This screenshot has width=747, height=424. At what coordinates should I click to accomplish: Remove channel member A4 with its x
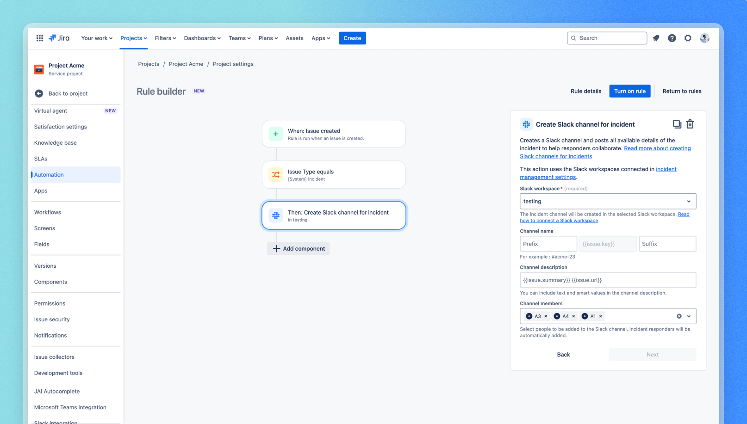573,316
